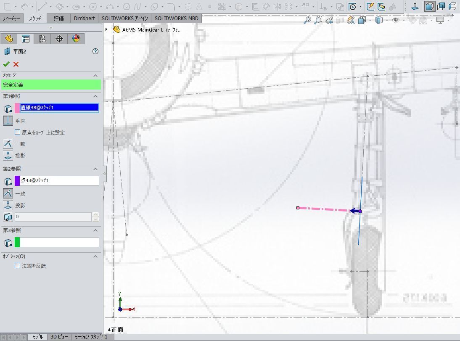Click the Line sketch tool
Screen dimensions: 460x341
click(x=42, y=6)
